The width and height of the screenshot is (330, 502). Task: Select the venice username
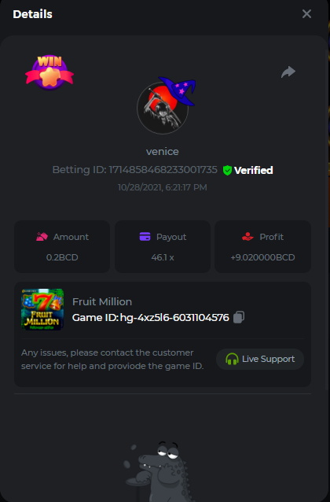click(163, 151)
